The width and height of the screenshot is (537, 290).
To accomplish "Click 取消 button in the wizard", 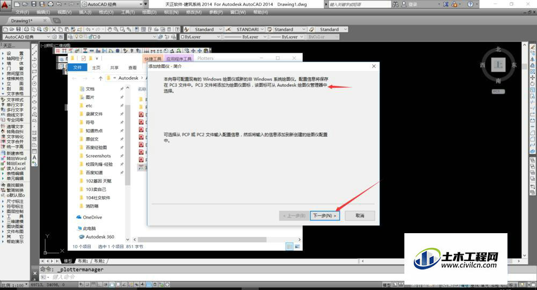I will point(360,216).
